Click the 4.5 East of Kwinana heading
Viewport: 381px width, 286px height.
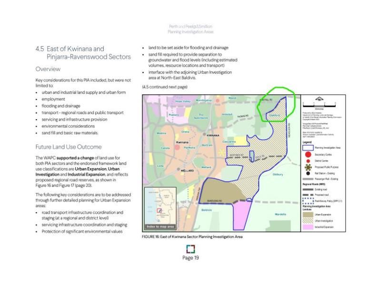click(x=83, y=52)
